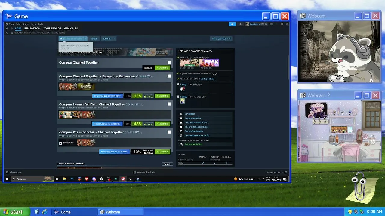Open Task View in inner taskbar

click(57, 179)
